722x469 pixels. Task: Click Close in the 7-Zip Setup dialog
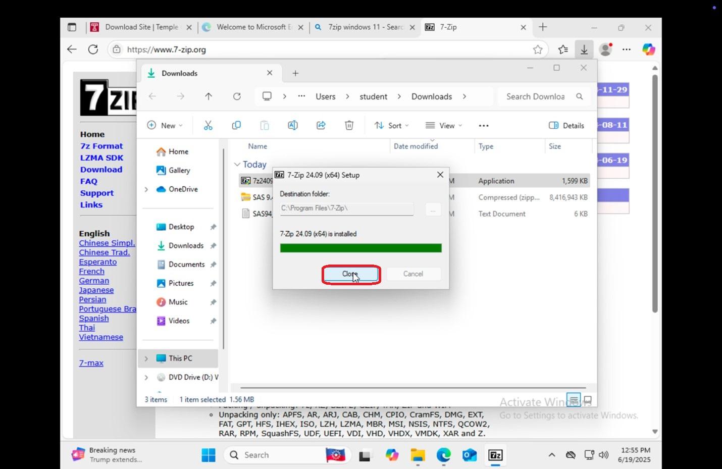tap(351, 274)
